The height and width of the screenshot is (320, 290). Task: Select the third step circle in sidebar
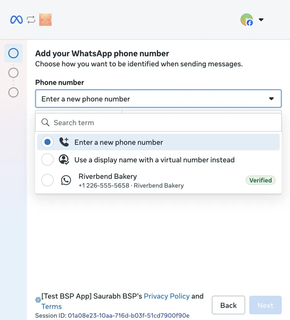(x=13, y=92)
